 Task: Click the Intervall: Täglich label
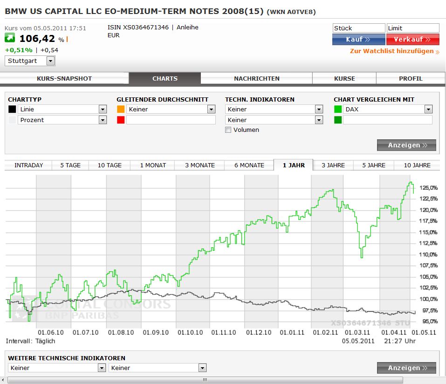click(x=30, y=341)
